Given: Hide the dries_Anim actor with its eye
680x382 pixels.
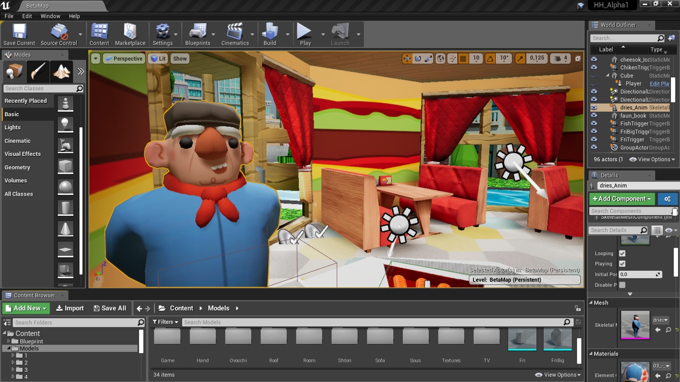Looking at the screenshot, I should coord(594,107).
